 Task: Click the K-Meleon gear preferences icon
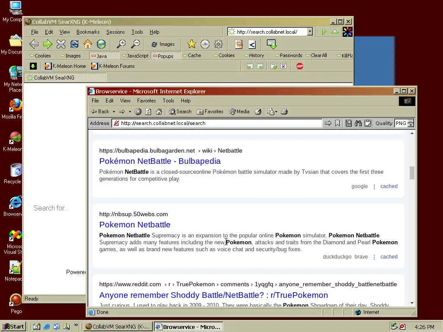coord(218,44)
